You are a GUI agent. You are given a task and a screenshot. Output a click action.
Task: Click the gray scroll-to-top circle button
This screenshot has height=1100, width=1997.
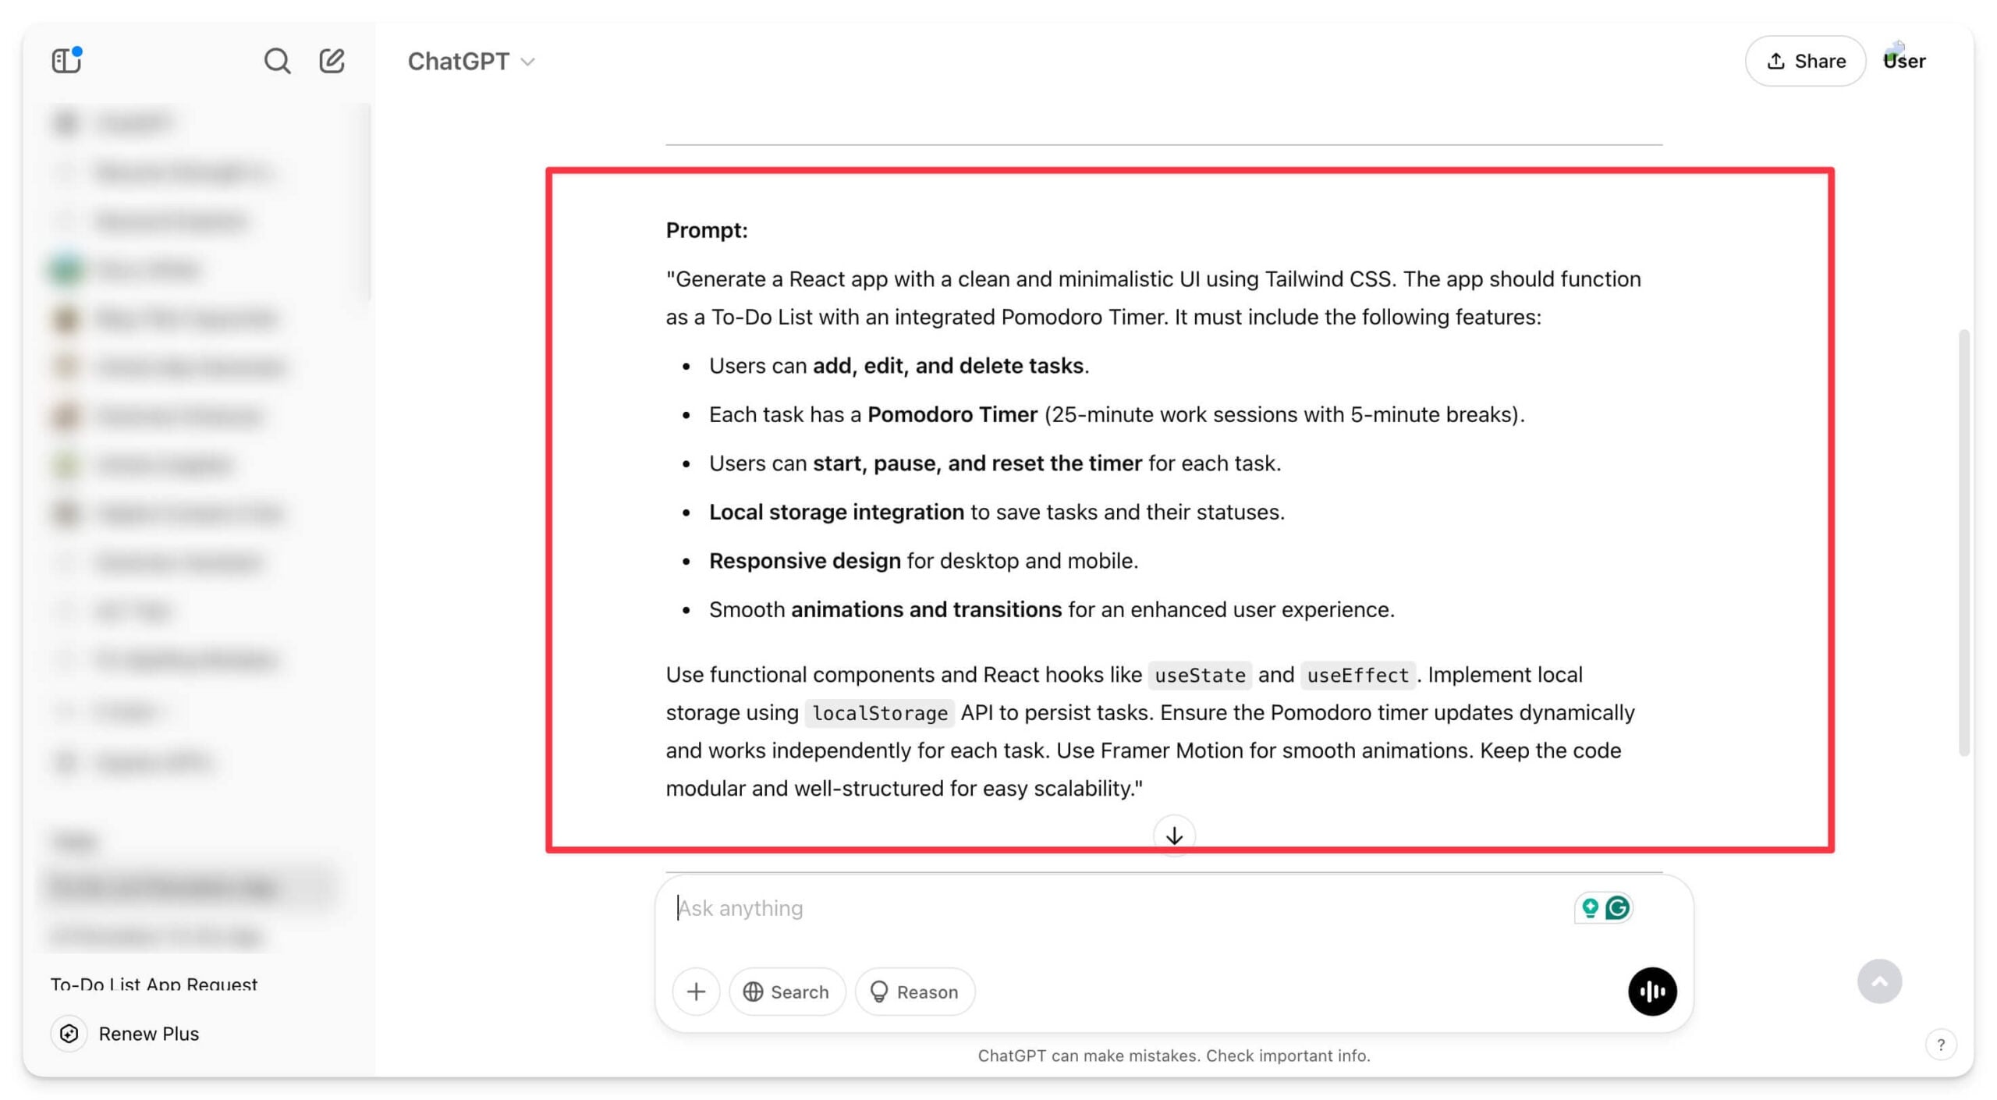click(1879, 981)
